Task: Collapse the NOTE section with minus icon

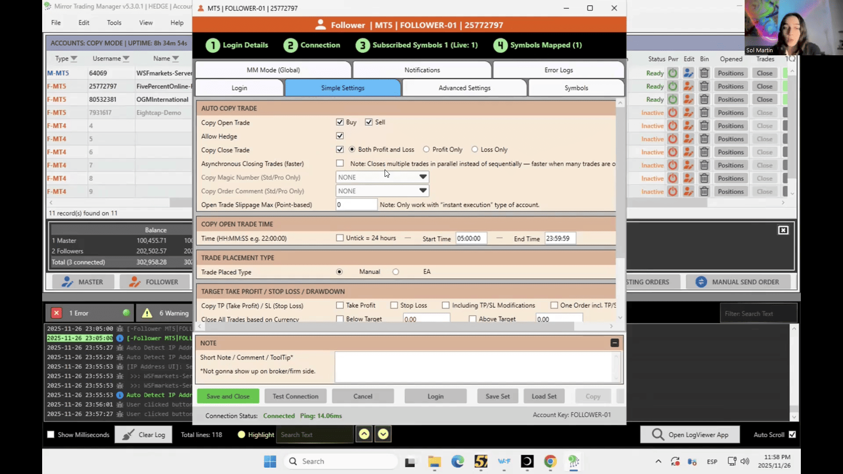Action: pyautogui.click(x=614, y=343)
